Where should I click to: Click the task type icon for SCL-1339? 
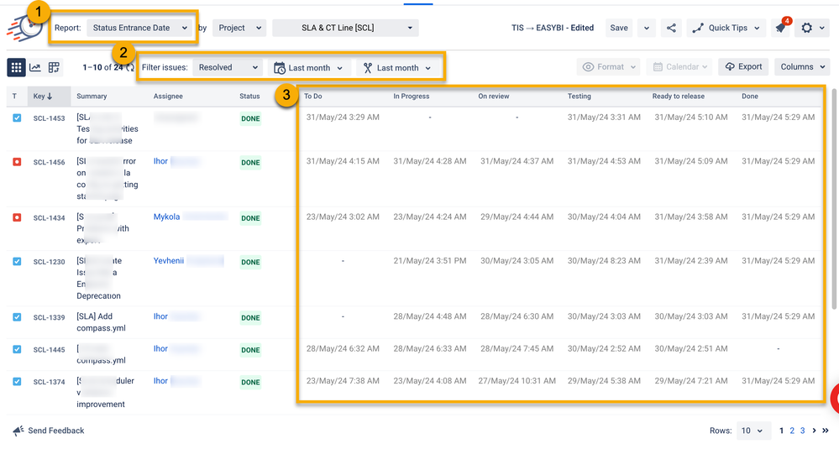pos(17,317)
